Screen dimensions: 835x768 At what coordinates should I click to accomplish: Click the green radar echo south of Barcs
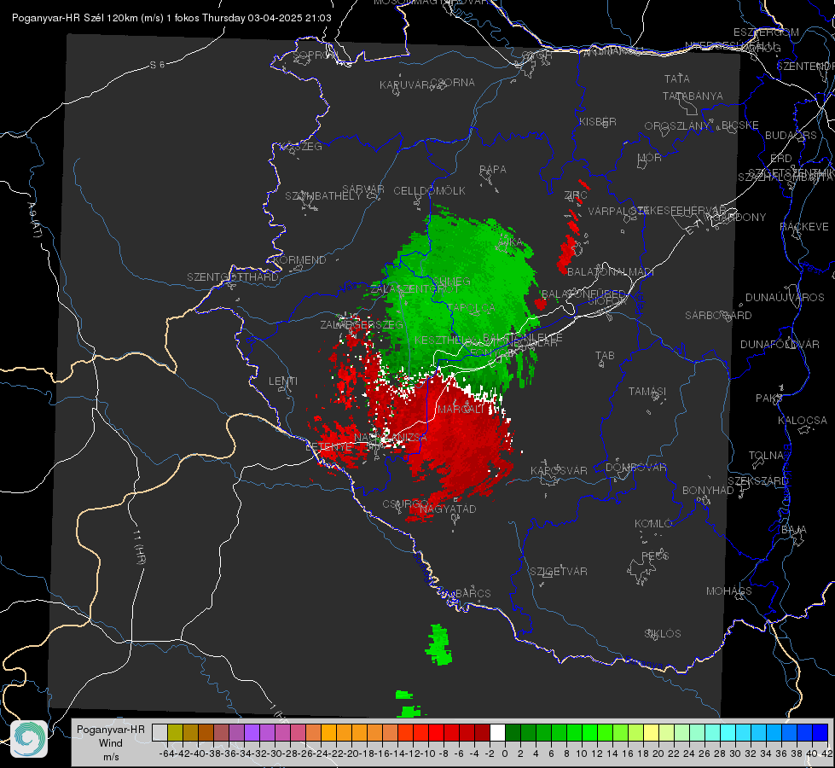coord(438,645)
